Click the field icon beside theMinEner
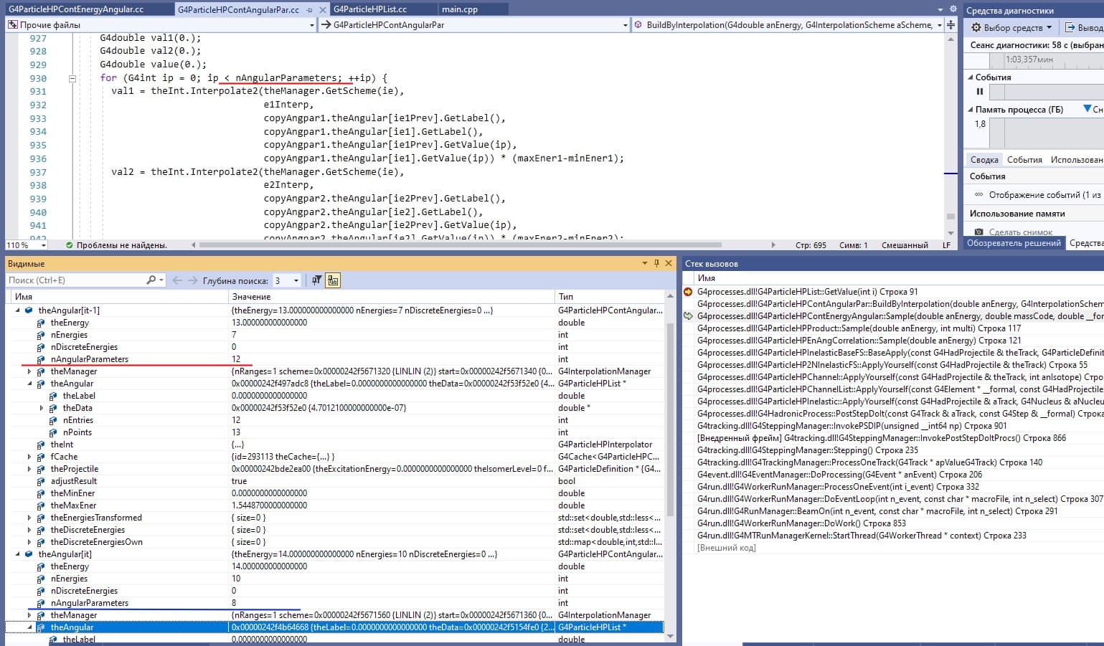This screenshot has width=1104, height=646. pos(42,493)
